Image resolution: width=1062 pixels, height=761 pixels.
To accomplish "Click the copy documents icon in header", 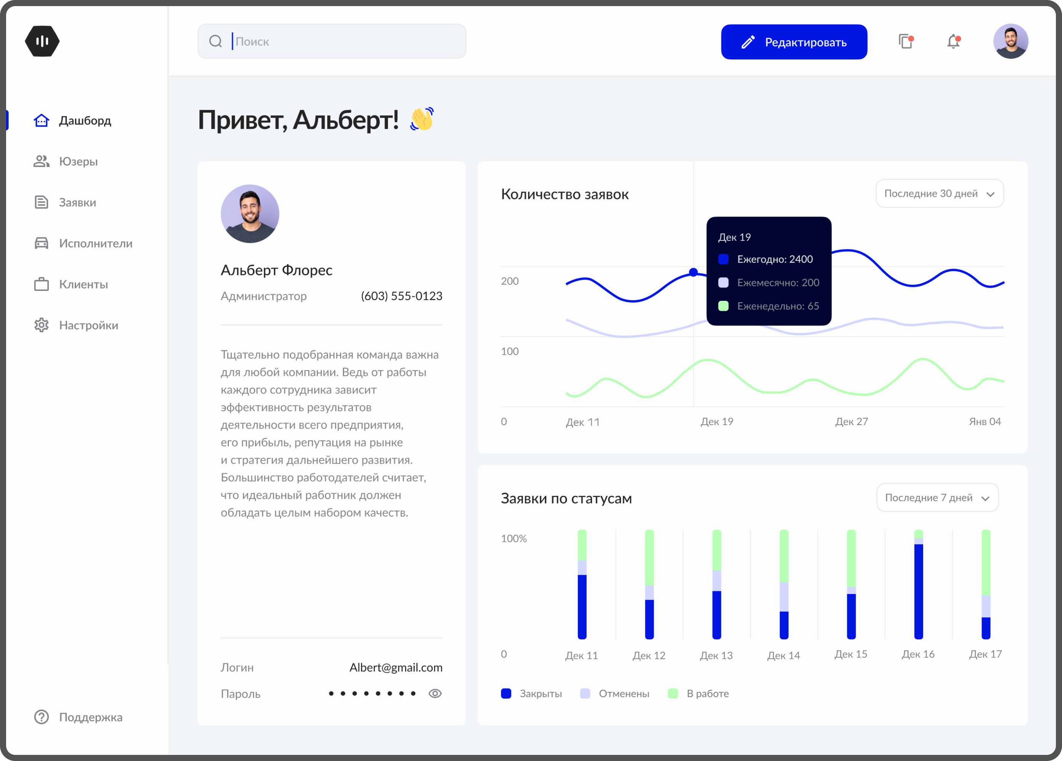I will click(906, 42).
